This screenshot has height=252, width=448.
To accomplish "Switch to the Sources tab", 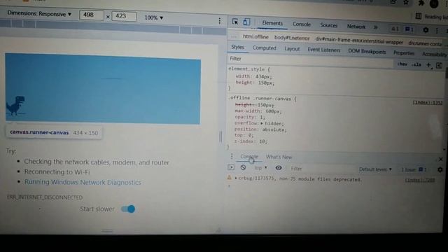I will pos(328,25).
